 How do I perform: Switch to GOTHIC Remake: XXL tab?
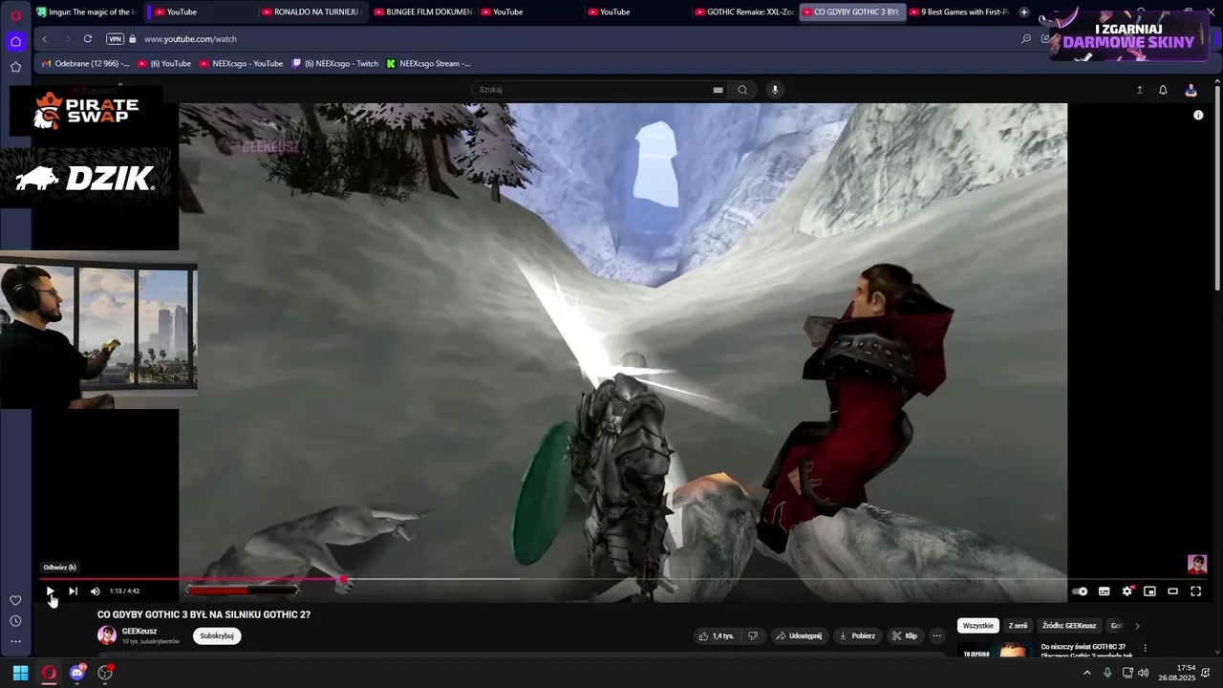click(744, 12)
